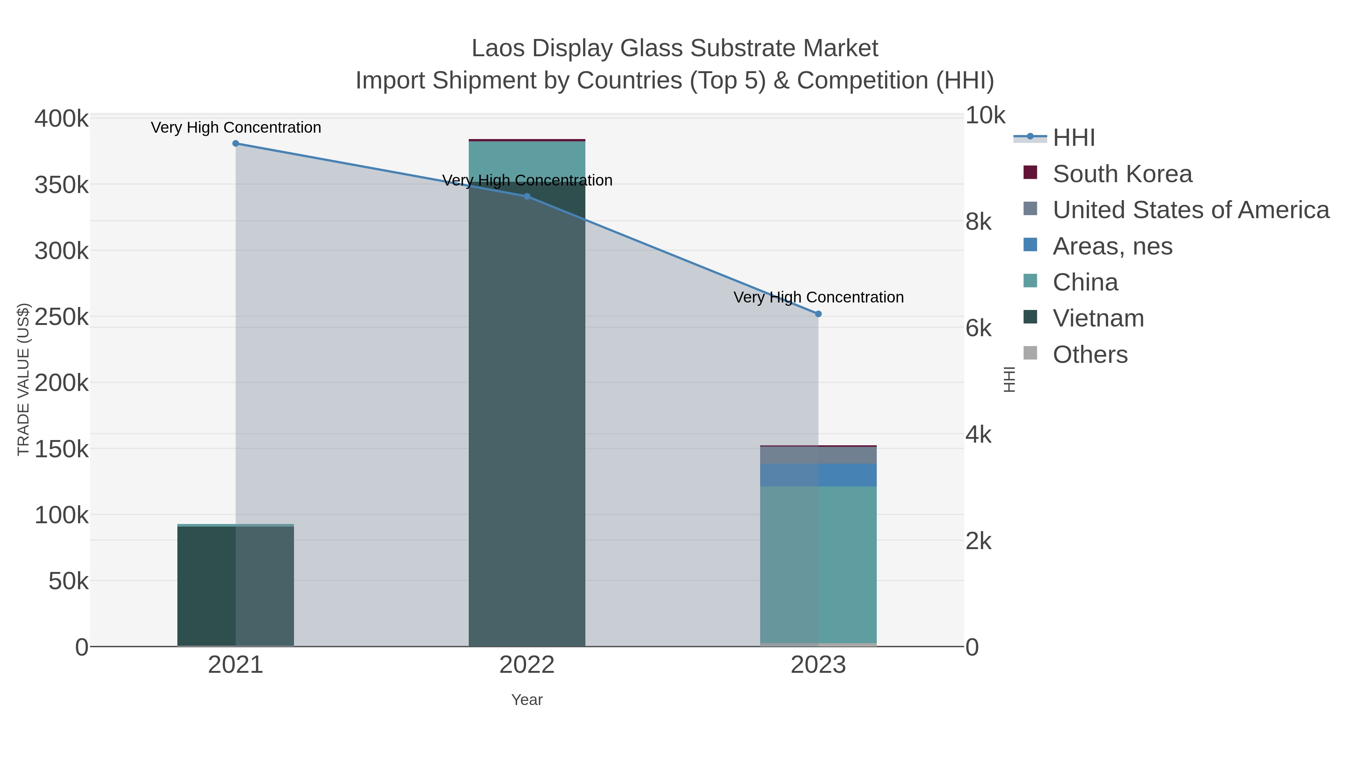Click the 400k trade value tick

coord(62,118)
